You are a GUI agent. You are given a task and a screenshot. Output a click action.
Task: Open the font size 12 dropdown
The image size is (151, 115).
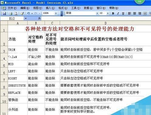pos(108,13)
